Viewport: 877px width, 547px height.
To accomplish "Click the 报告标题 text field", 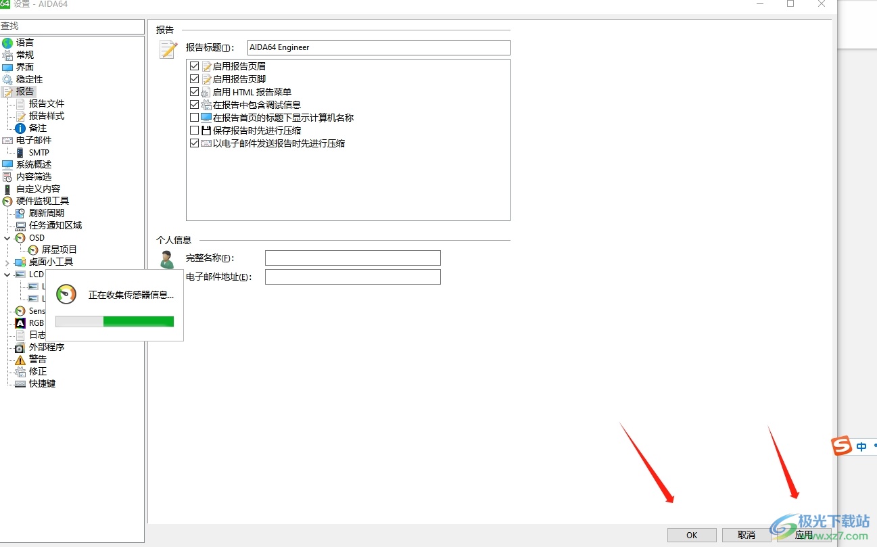I will click(x=379, y=47).
